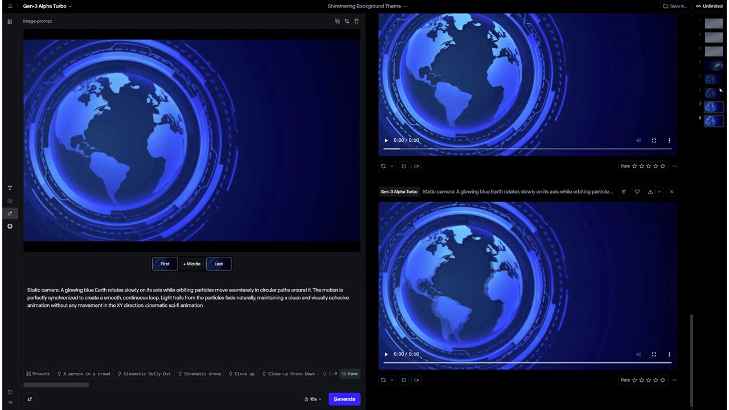Image resolution: width=729 pixels, height=410 pixels.
Task: Click the download icon for the lower video
Action: [x=650, y=192]
